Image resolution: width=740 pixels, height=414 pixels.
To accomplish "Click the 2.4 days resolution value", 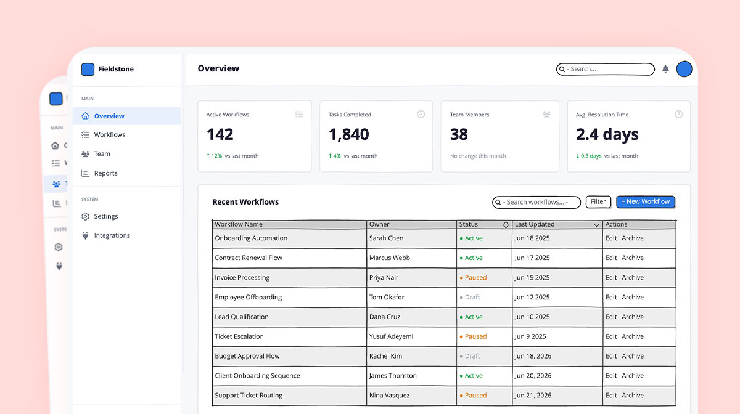I will pos(607,134).
